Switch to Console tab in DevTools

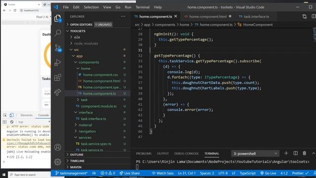[x=43, y=115]
